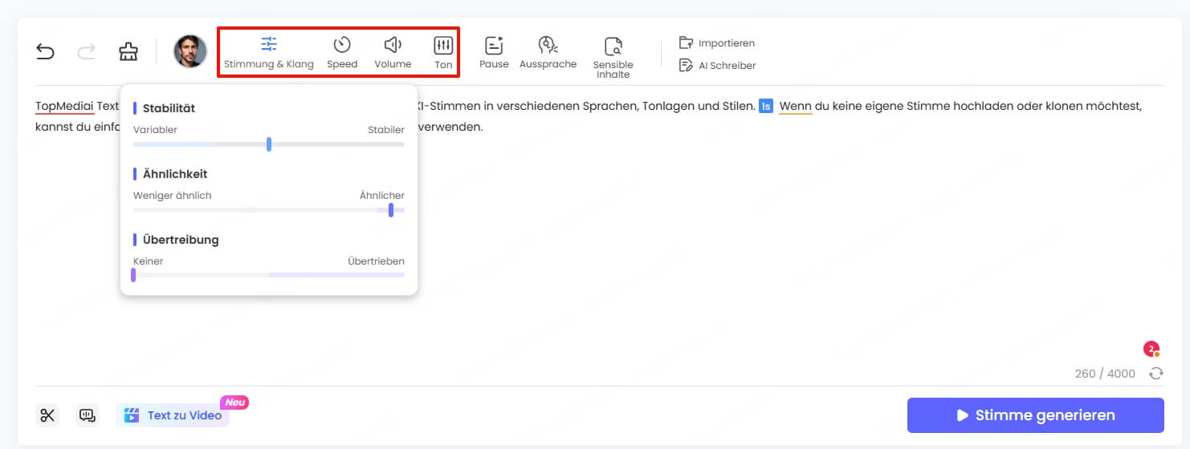Clear text with the broom icon
The image size is (1190, 449).
pyautogui.click(x=128, y=52)
